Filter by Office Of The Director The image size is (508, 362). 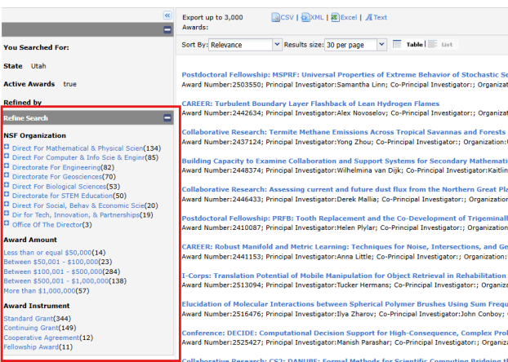pos(47,224)
